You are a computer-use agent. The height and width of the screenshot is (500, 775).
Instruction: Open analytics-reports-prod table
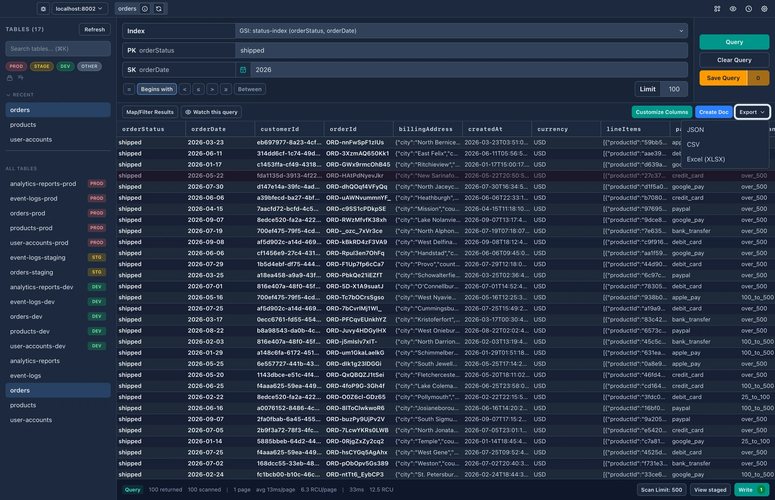(x=58, y=184)
